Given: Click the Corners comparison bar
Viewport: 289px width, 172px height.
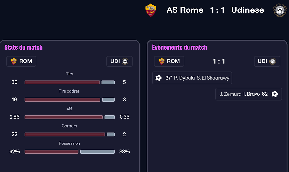Looking at the screenshot, I should pyautogui.click(x=69, y=134).
